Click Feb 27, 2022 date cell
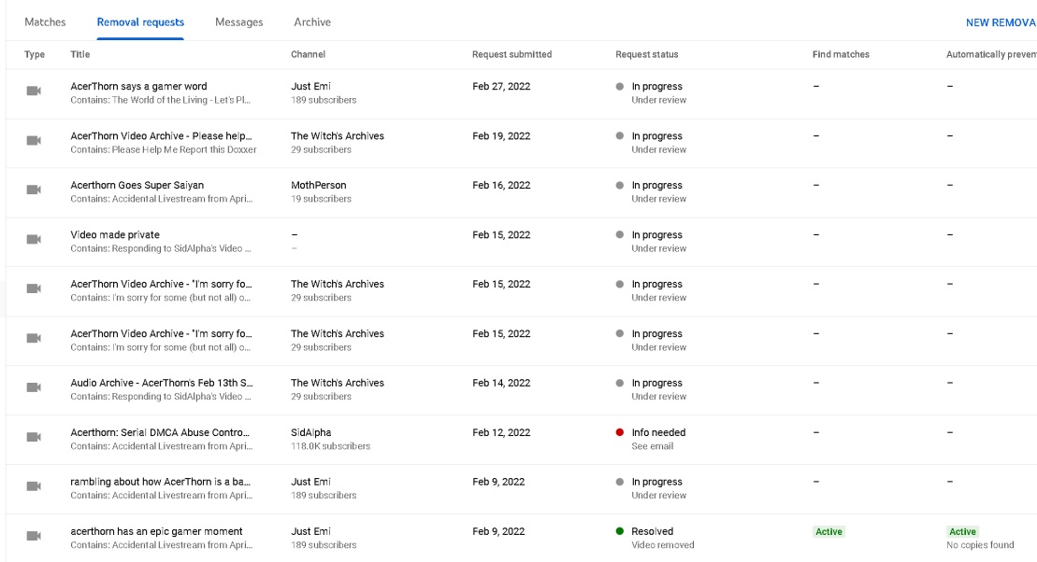 click(x=501, y=87)
